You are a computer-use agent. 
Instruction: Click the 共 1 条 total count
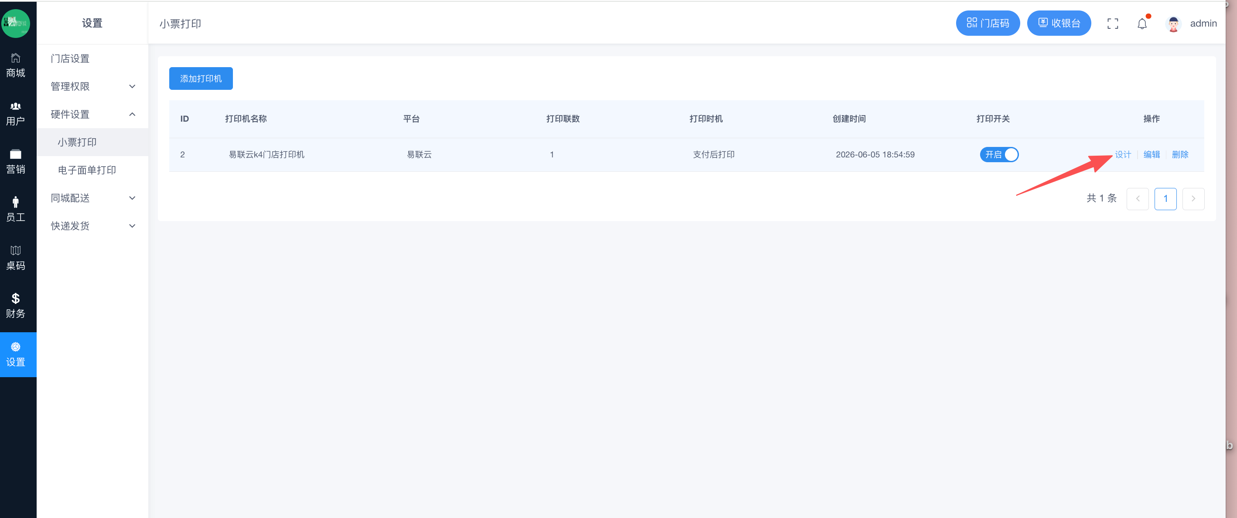[1101, 198]
